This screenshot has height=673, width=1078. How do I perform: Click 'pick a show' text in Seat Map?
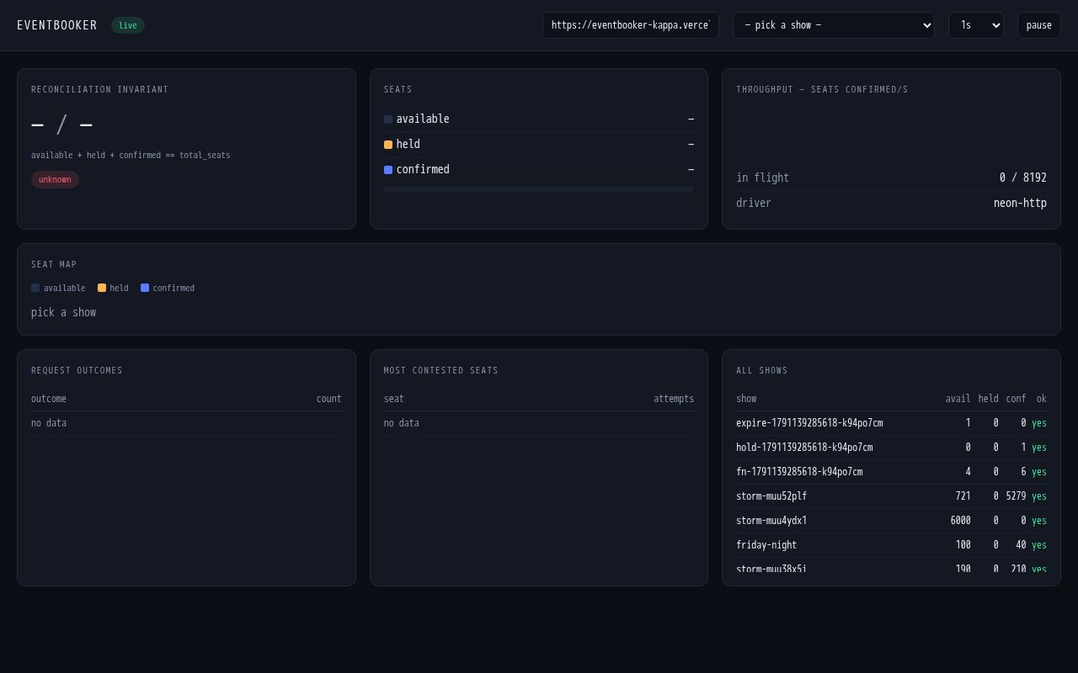tap(63, 312)
